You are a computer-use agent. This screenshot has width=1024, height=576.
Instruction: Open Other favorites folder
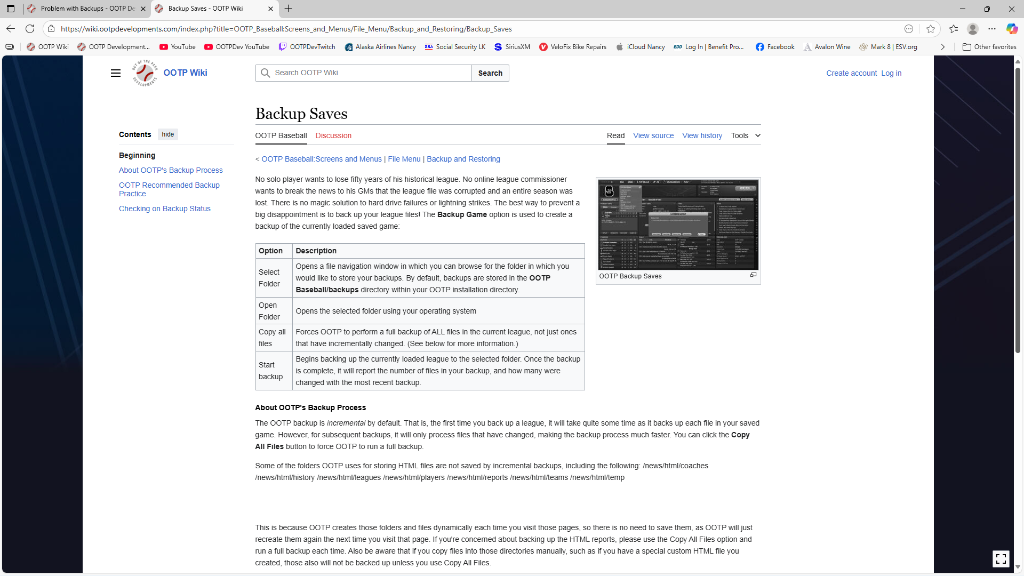pos(989,47)
